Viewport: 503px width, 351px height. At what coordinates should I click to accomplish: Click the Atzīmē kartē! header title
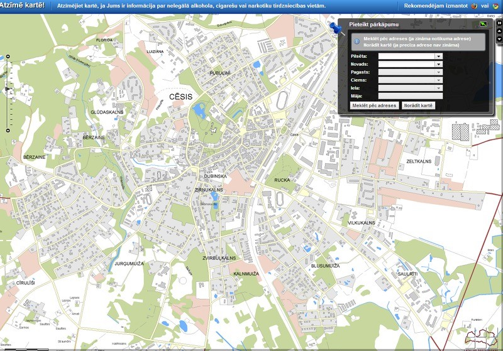tap(22, 6)
